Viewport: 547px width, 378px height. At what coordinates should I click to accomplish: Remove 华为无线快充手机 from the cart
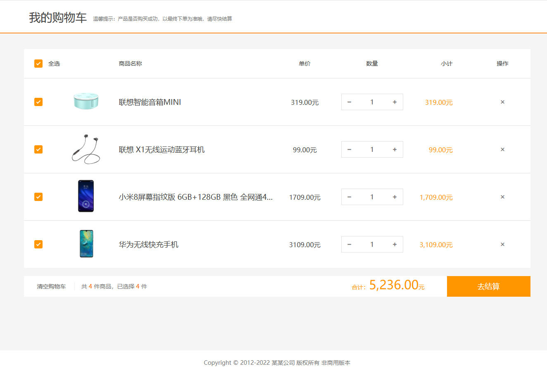502,244
